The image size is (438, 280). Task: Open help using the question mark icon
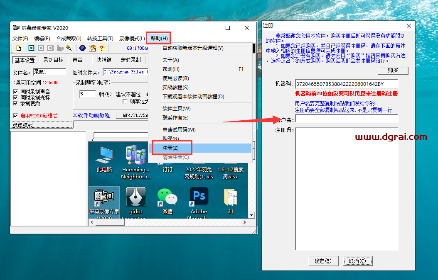point(101,49)
